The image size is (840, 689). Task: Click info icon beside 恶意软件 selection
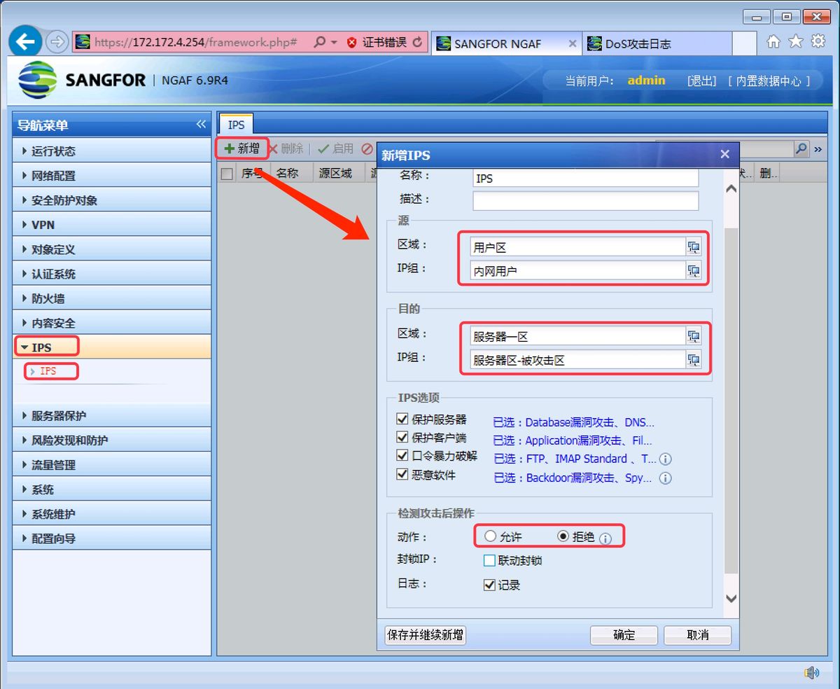coord(666,478)
